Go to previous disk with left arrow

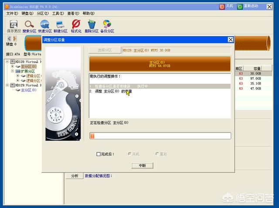point(9,38)
